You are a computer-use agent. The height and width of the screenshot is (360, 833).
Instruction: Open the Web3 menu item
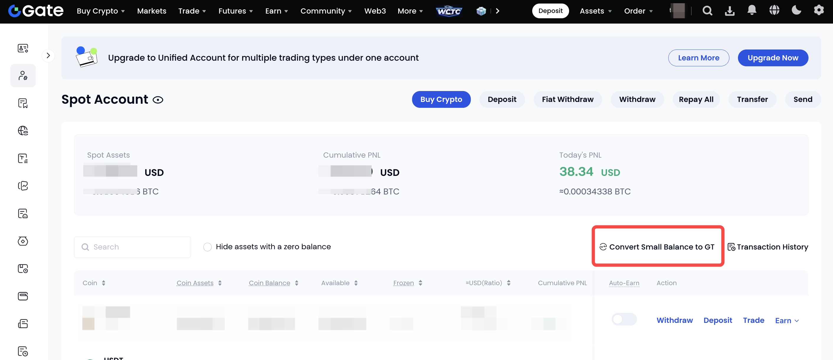coord(375,11)
